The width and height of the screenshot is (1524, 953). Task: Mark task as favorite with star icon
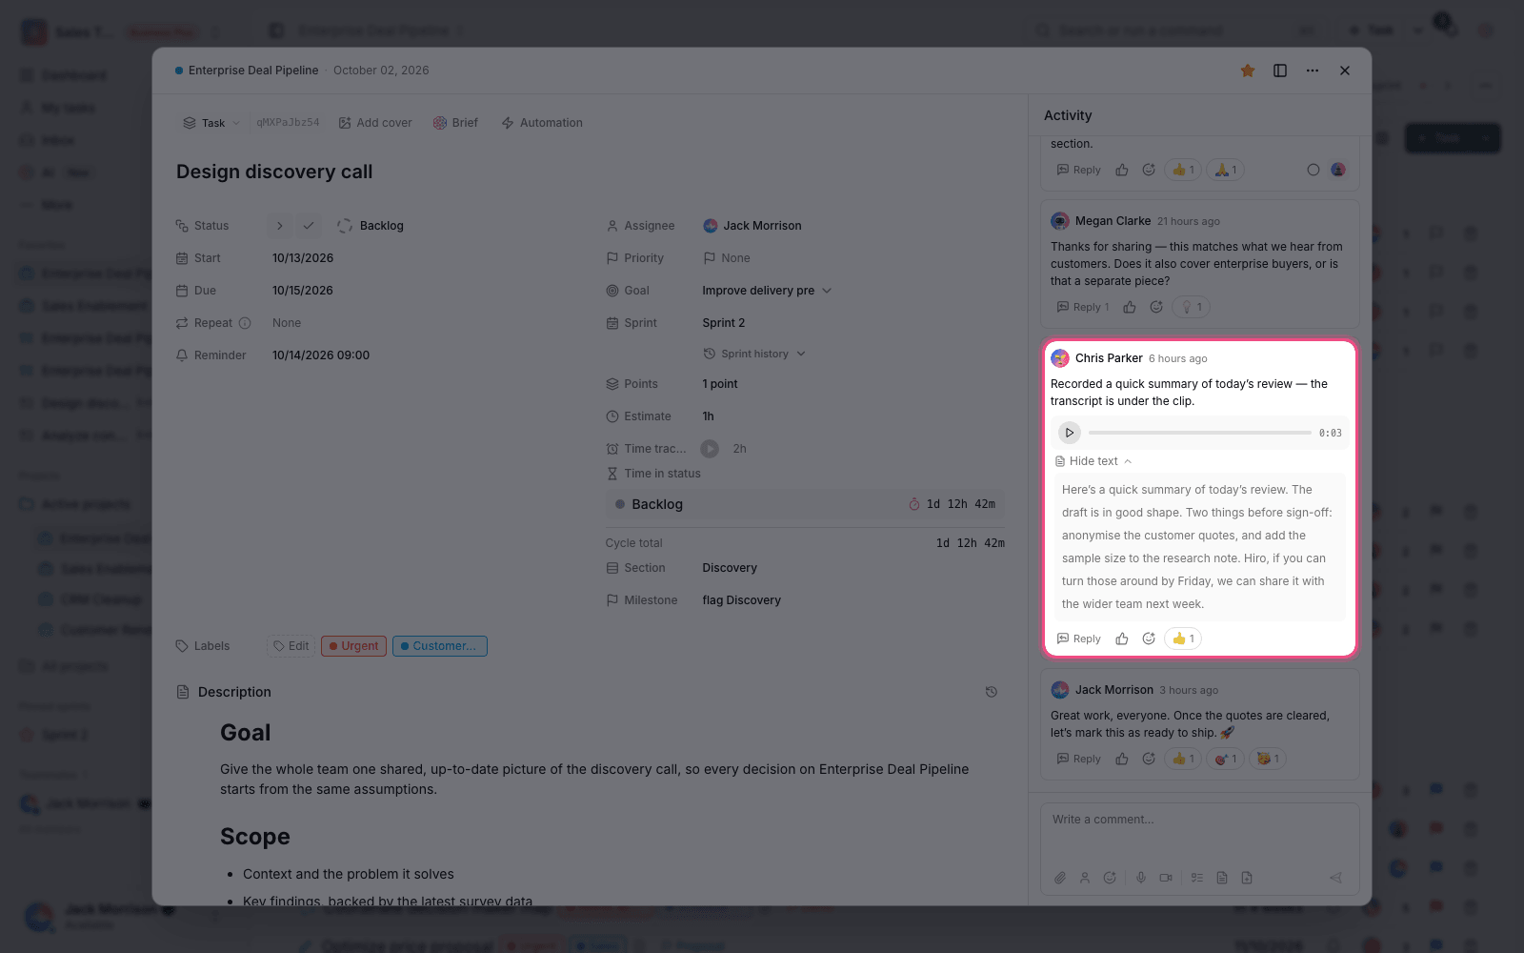click(1248, 71)
